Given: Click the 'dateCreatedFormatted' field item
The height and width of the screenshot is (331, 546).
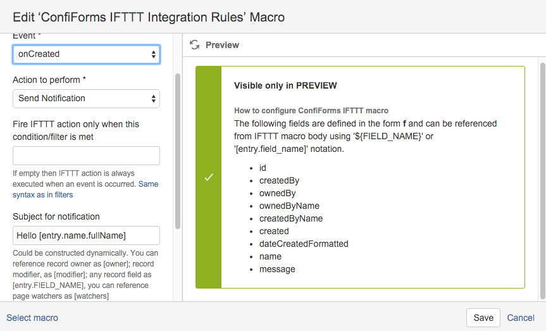Looking at the screenshot, I should (x=304, y=244).
